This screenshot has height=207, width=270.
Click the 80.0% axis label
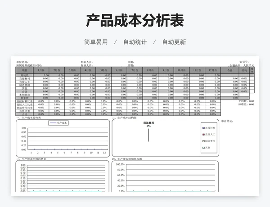pyautogui.click(x=121, y=170)
